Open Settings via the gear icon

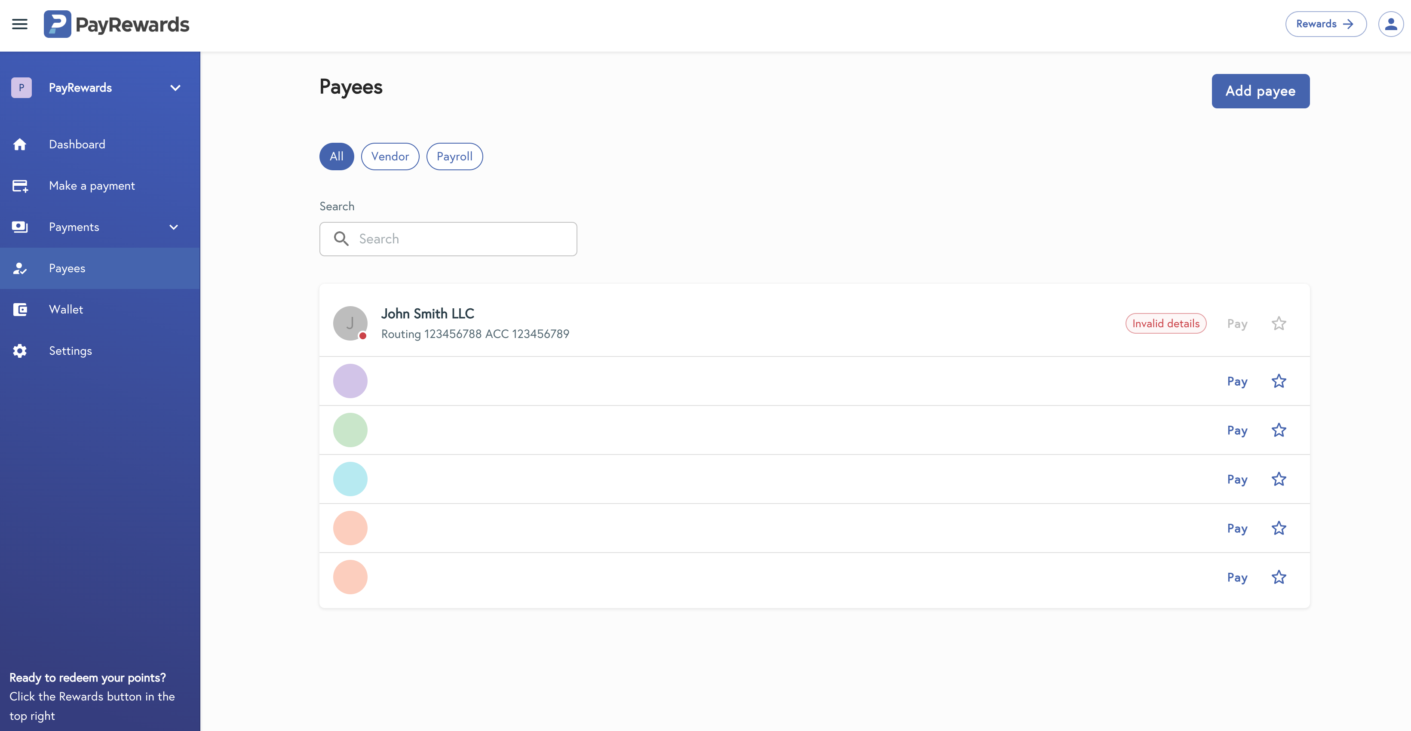click(20, 351)
